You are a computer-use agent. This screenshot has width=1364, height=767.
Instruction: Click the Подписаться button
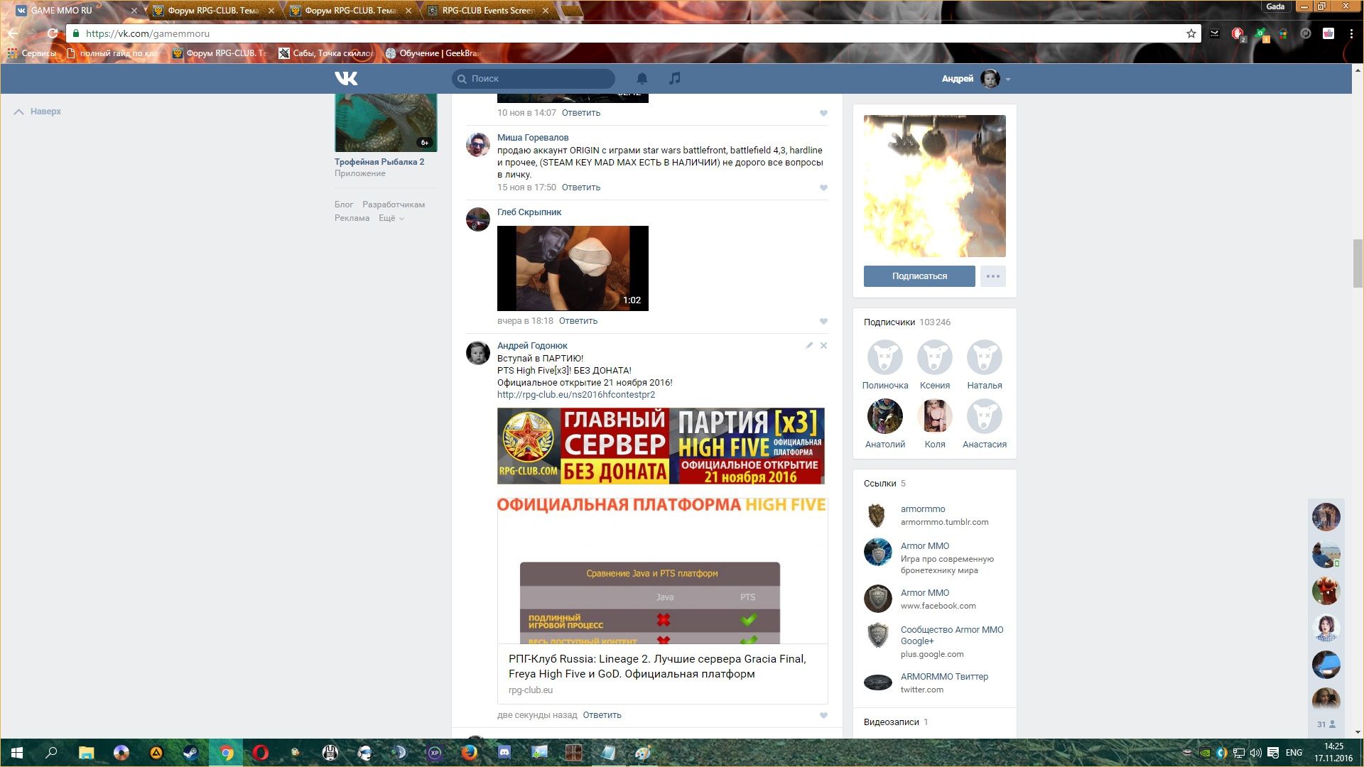[x=919, y=276]
